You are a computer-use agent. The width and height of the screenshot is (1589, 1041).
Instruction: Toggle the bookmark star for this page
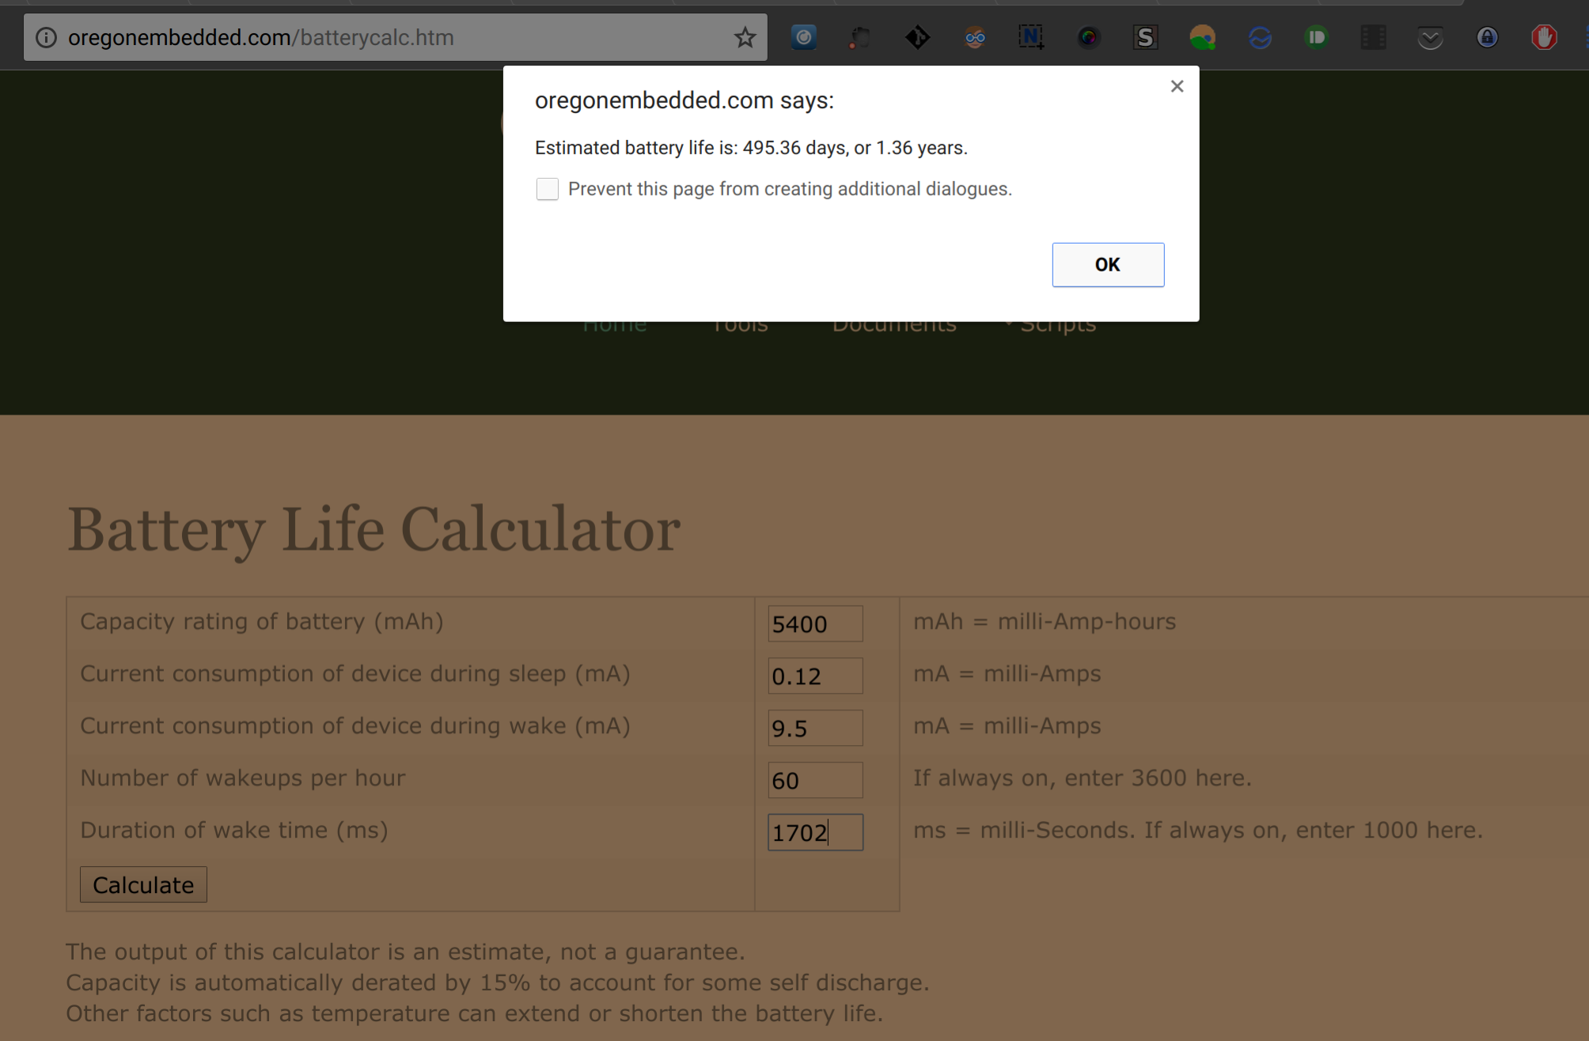point(744,36)
